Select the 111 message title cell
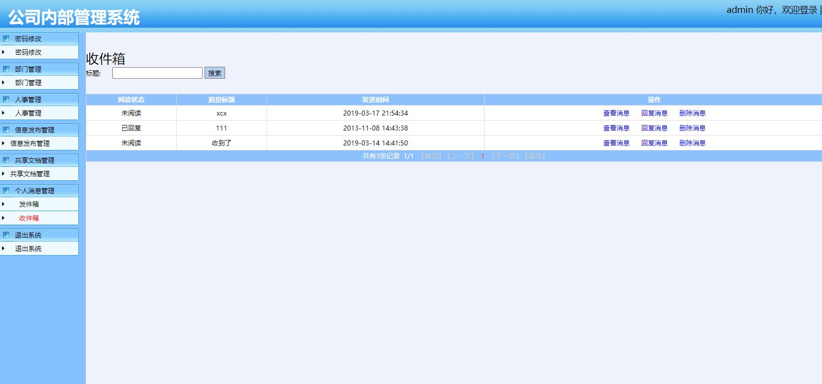Viewport: 822px width, 384px height. click(x=222, y=128)
